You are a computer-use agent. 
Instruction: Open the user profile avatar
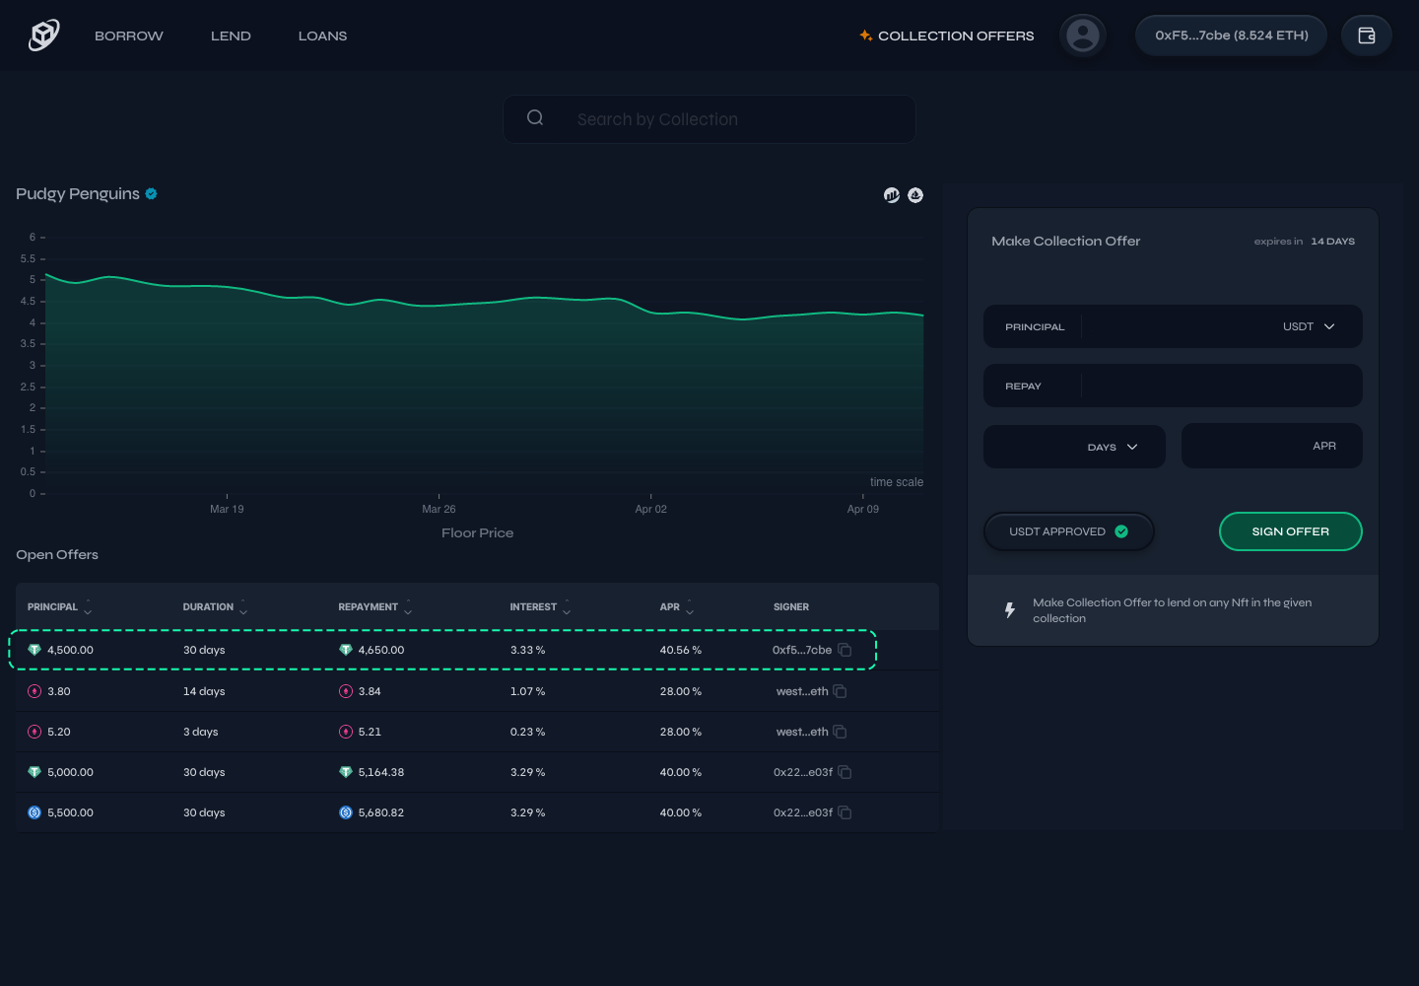tap(1083, 35)
